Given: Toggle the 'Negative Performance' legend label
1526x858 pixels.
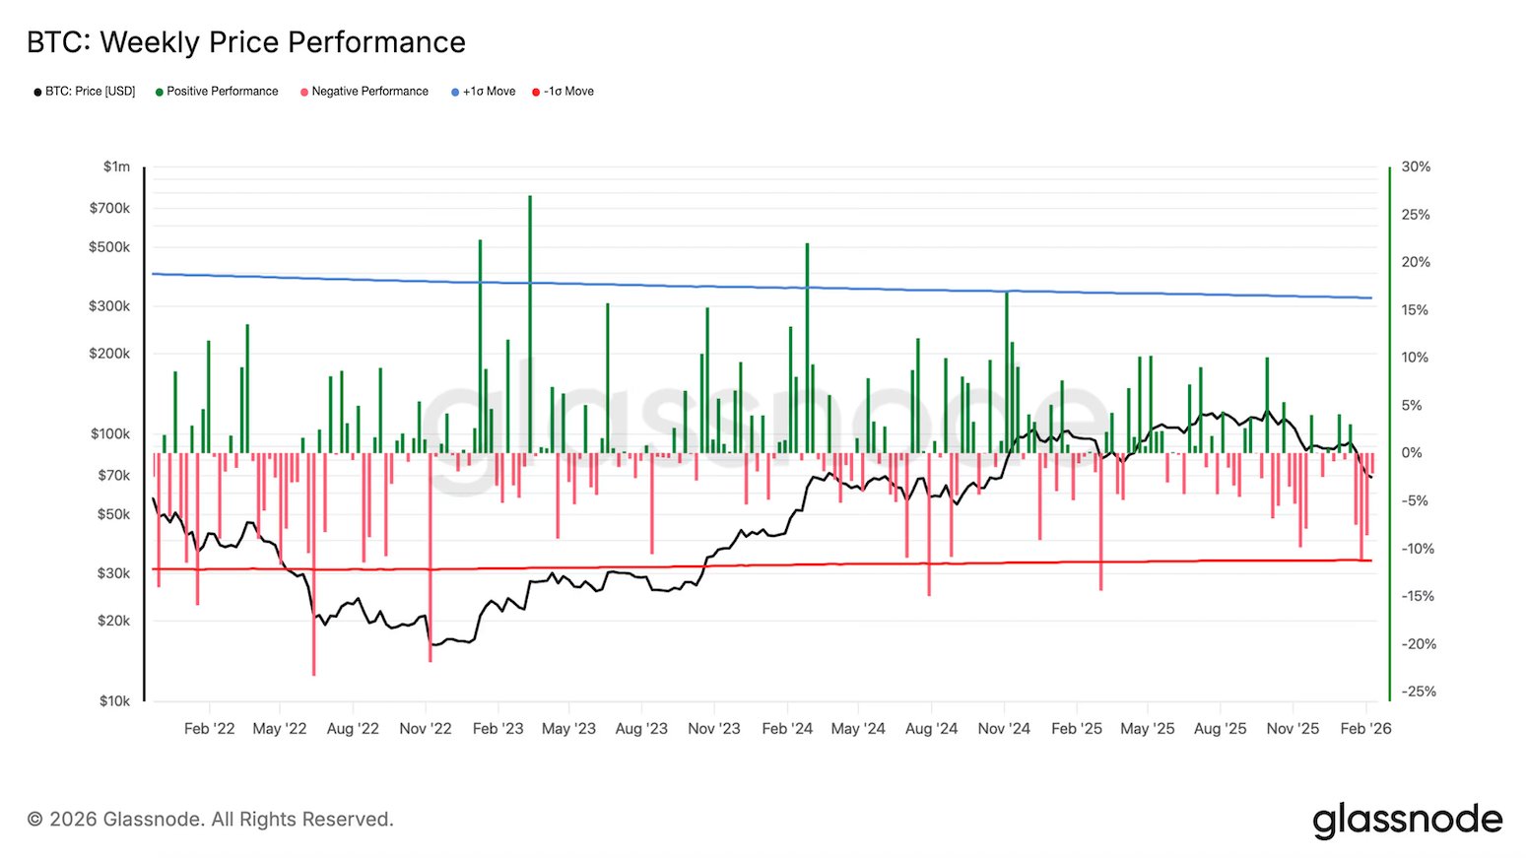Looking at the screenshot, I should (369, 92).
